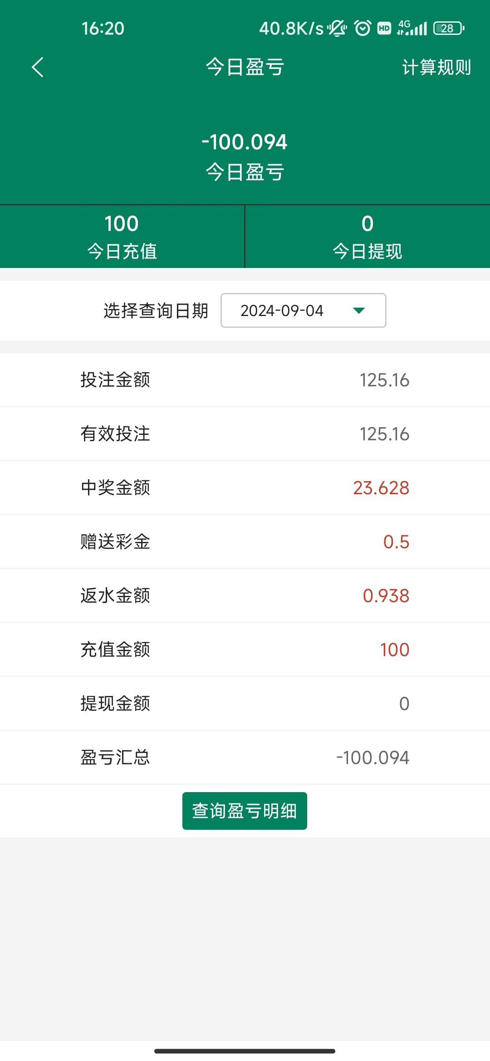490x1061 pixels.
Task: Tap the battery indicator icon
Action: [448, 28]
